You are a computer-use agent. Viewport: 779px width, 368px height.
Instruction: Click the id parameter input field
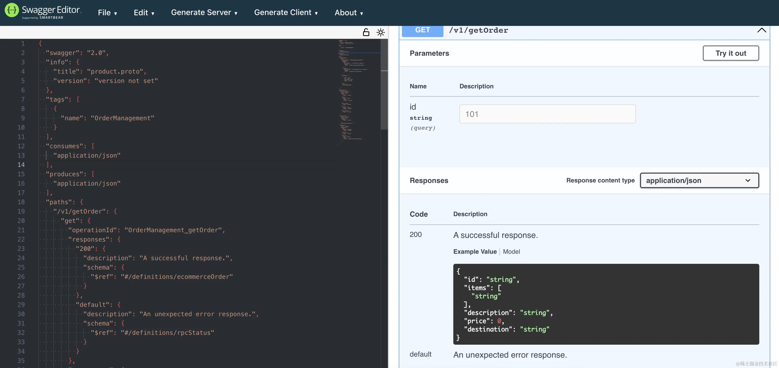point(547,114)
